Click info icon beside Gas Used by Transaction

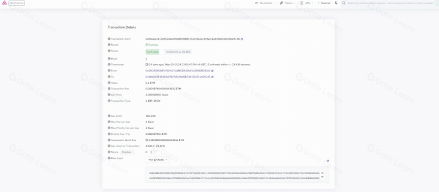[109, 146]
